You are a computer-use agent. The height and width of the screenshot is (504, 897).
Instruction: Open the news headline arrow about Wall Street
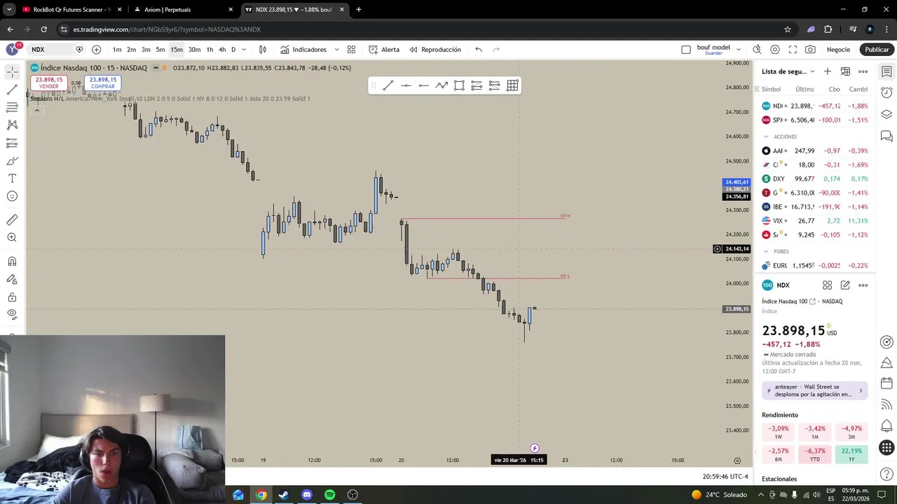click(861, 391)
